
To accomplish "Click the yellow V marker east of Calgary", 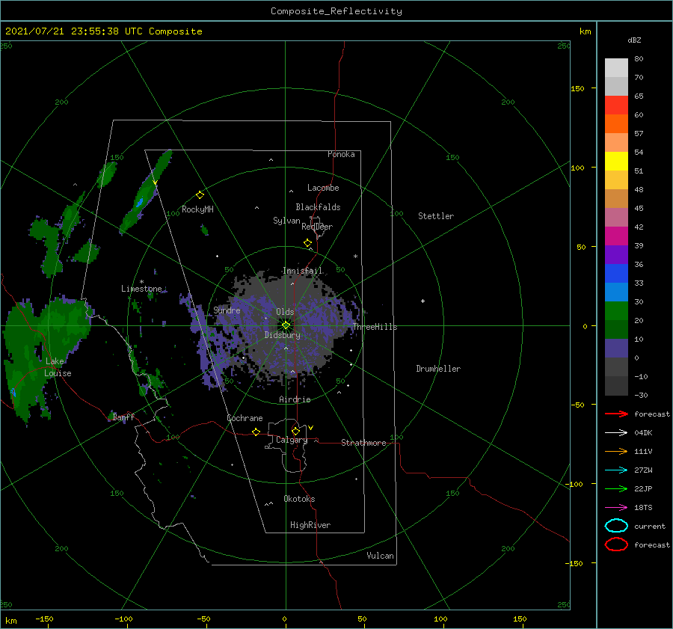I will point(310,428).
